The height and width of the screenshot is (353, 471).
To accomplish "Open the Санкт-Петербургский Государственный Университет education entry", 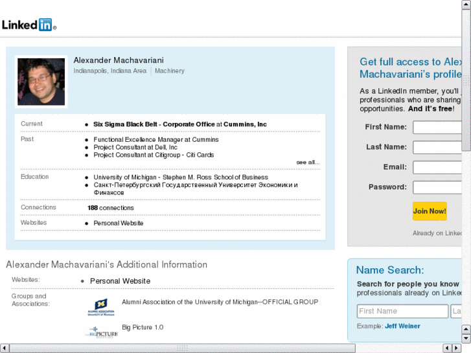I will (196, 188).
